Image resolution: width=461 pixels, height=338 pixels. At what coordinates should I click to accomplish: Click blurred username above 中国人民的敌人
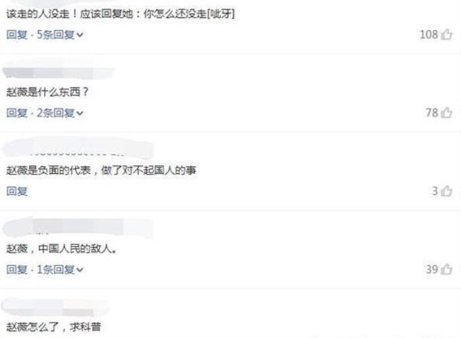(78, 227)
